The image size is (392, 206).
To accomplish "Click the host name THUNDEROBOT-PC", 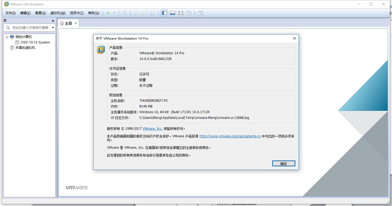I will click(154, 101).
